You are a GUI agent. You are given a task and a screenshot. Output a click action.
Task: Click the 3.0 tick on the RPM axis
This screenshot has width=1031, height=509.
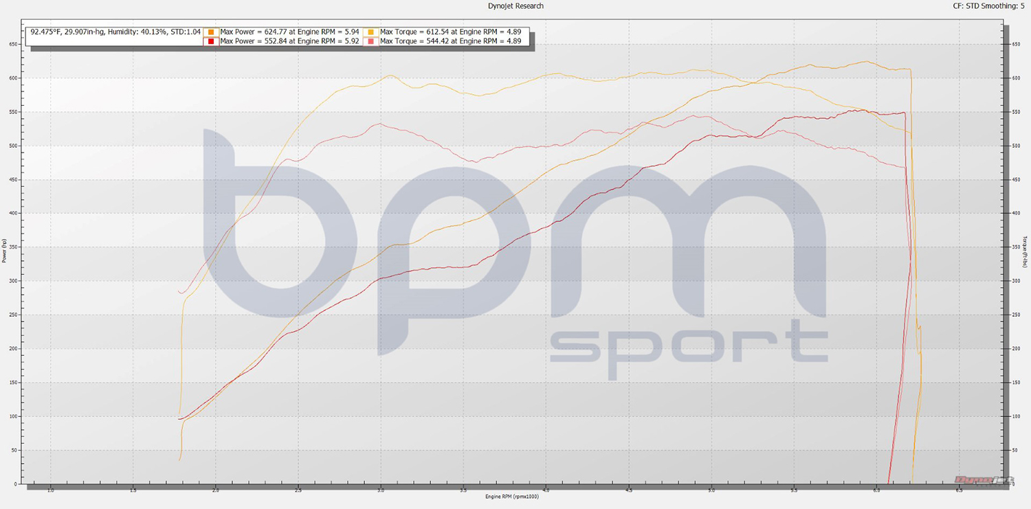click(x=381, y=490)
